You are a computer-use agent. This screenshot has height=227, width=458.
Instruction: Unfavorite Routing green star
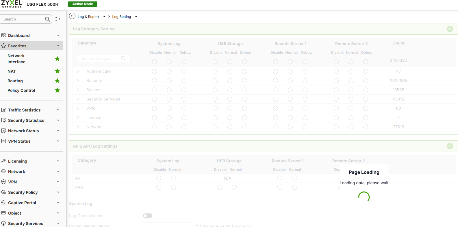pos(57,81)
